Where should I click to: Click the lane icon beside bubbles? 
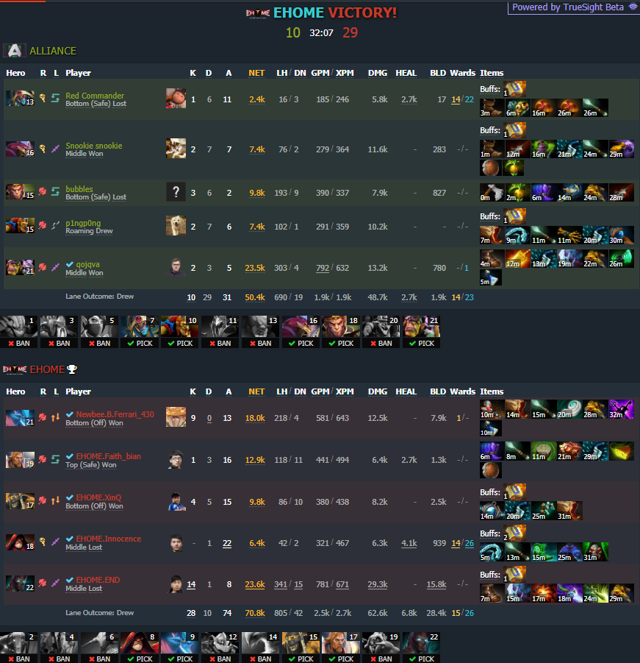click(x=55, y=191)
